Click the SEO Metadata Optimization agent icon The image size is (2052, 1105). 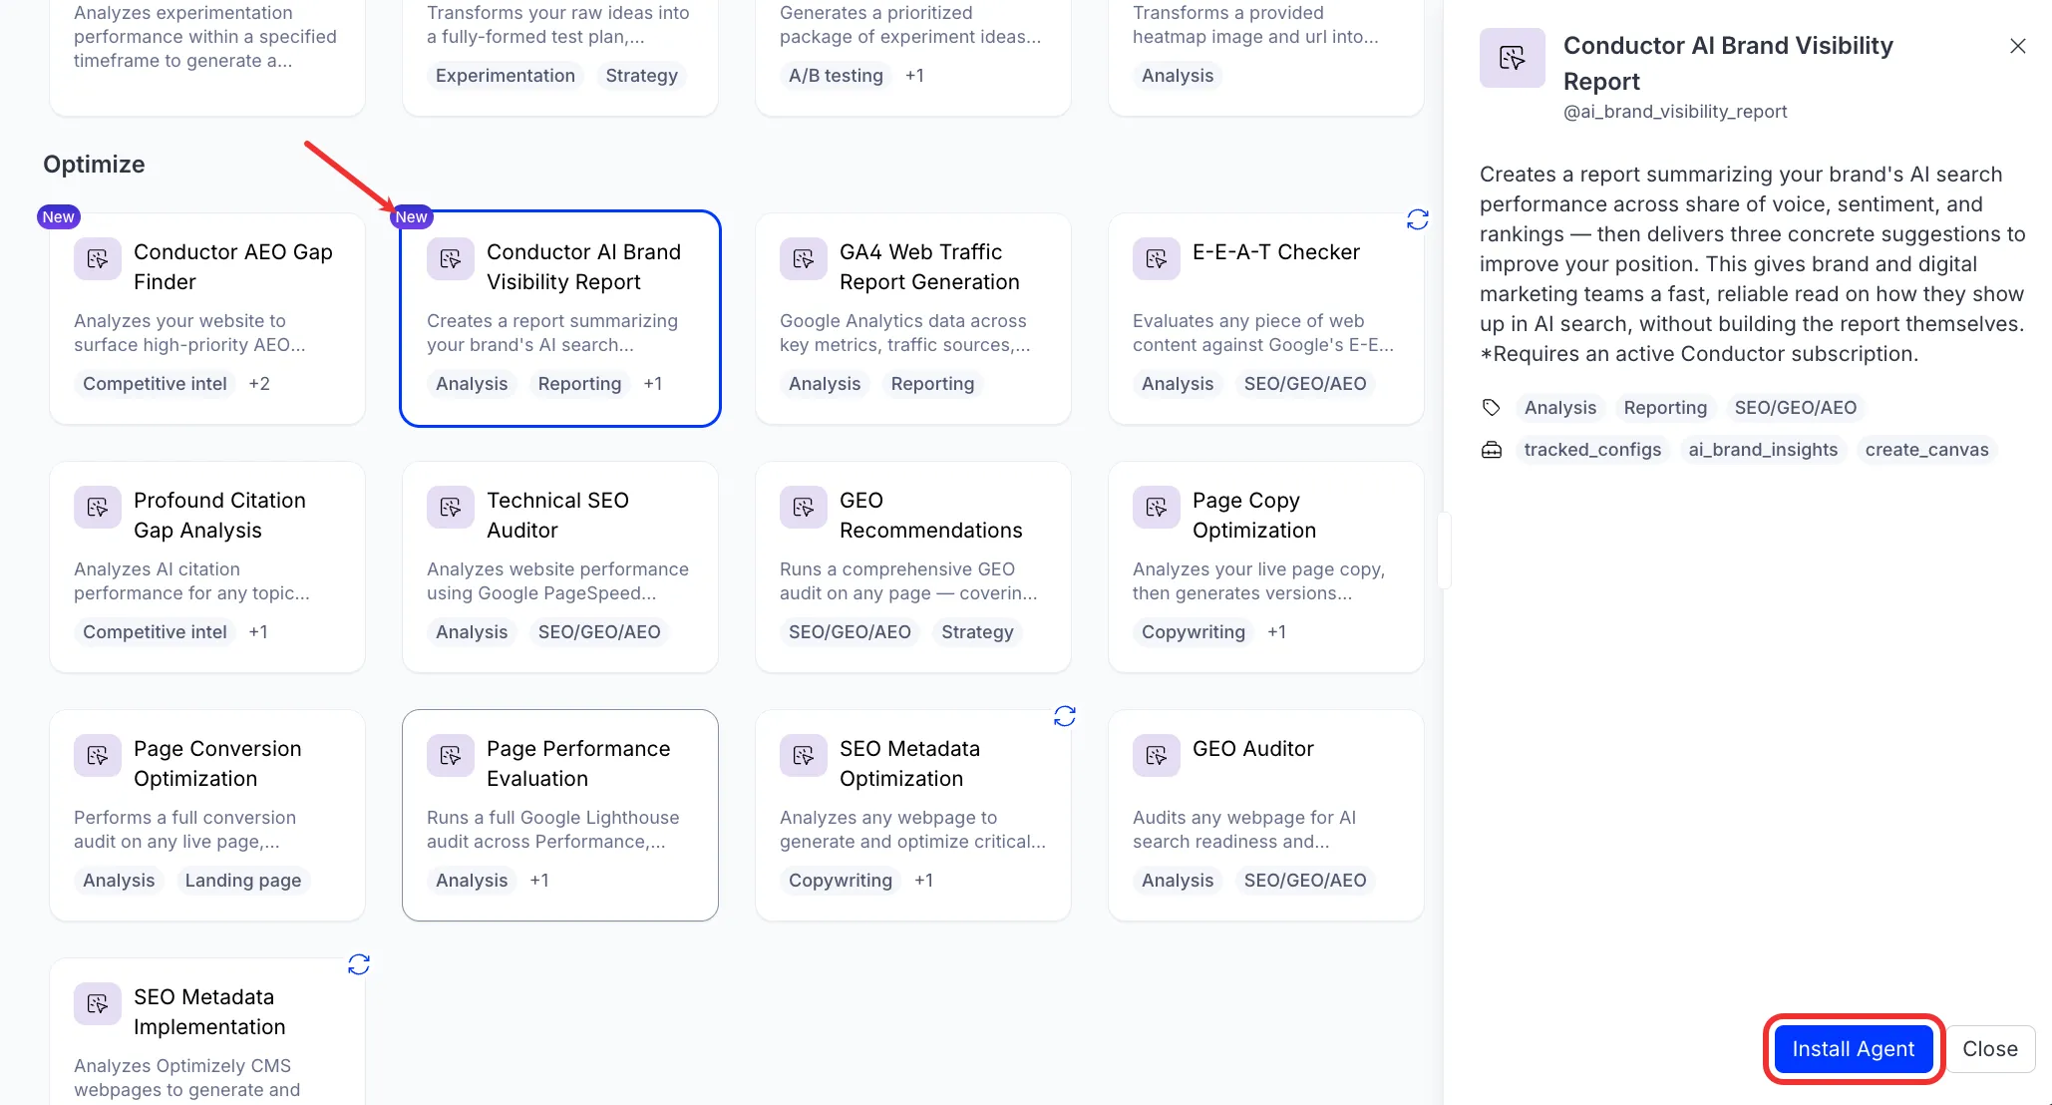[804, 756]
